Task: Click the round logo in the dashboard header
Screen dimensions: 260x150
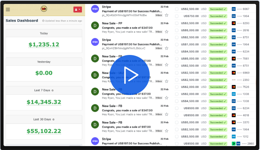Action: tap(44, 9)
